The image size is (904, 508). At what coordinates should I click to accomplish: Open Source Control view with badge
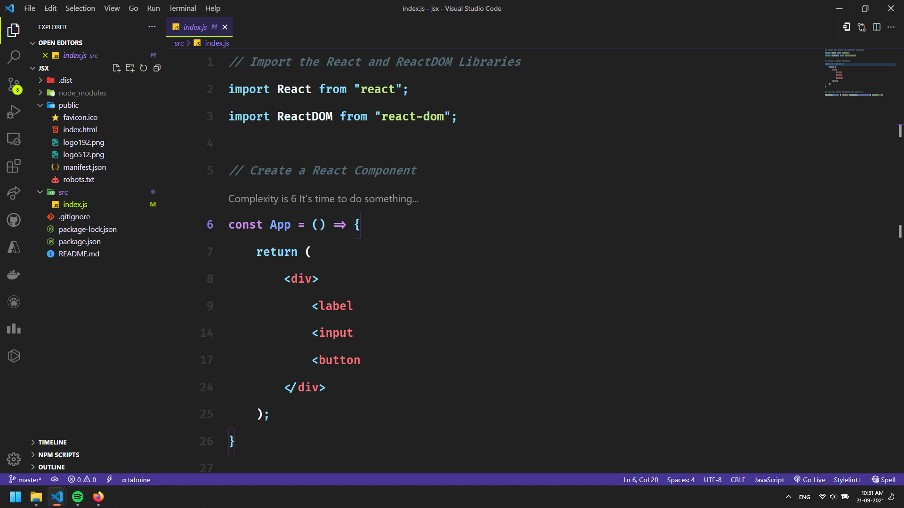tap(14, 85)
